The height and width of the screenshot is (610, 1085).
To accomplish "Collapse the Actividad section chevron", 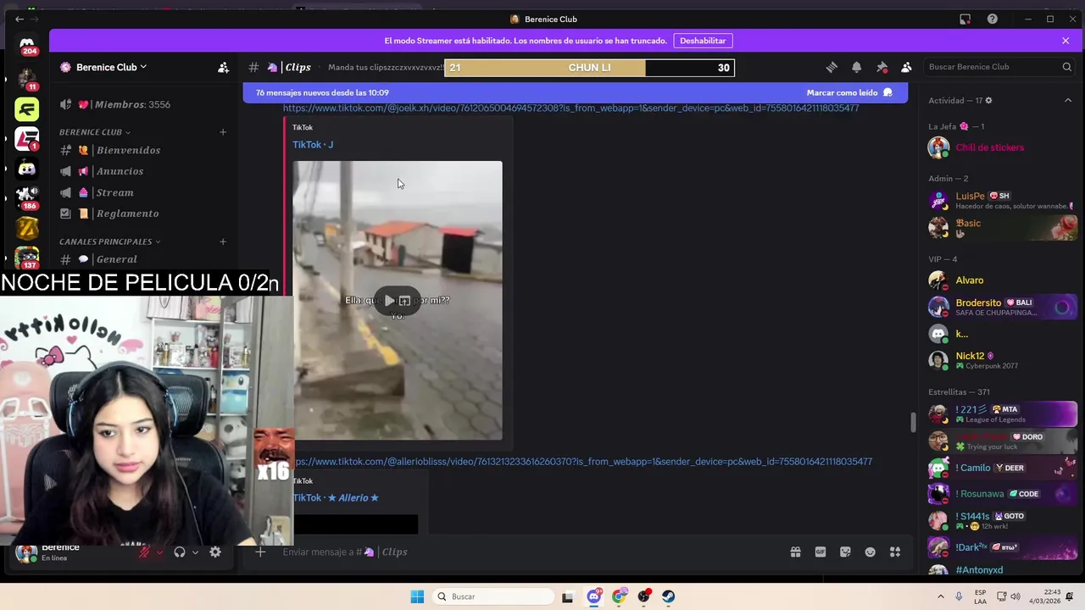I will [x=1068, y=100].
